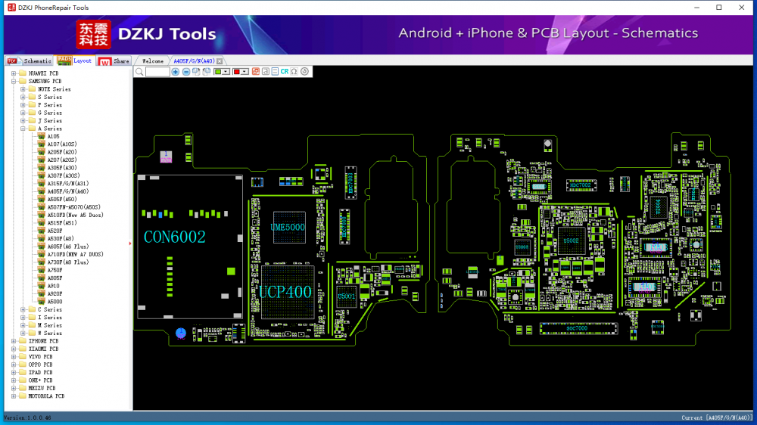This screenshot has height=425, width=757.
Task: Collapse the SAMSUNG PCB folder
Action: [14, 81]
